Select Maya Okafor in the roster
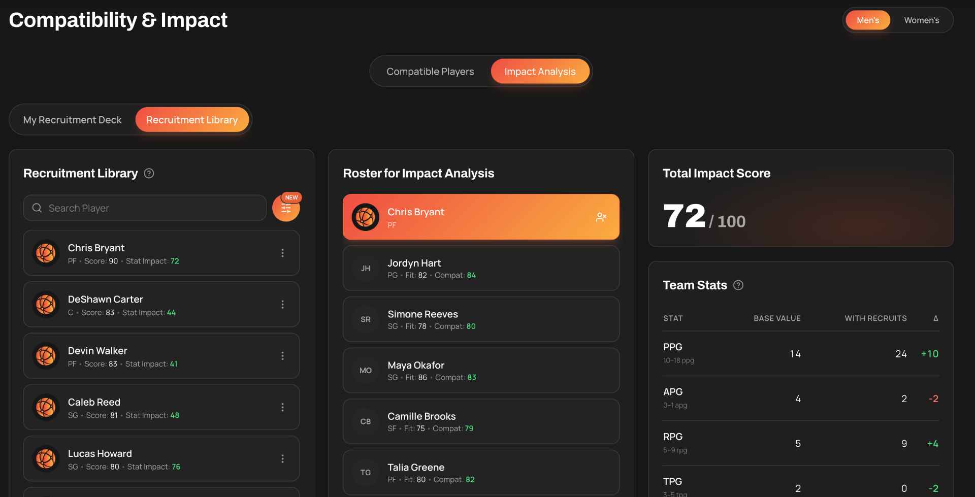The width and height of the screenshot is (975, 497). [481, 371]
